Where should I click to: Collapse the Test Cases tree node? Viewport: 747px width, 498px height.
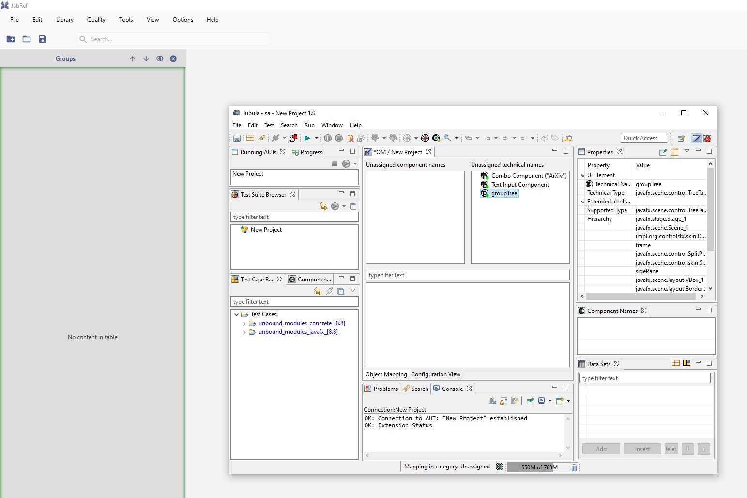click(x=236, y=314)
